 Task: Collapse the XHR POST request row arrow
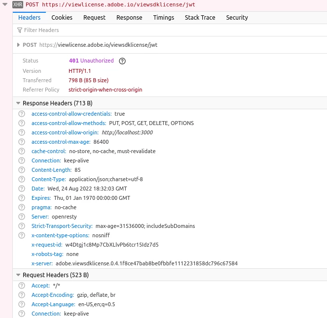pos(5,4)
